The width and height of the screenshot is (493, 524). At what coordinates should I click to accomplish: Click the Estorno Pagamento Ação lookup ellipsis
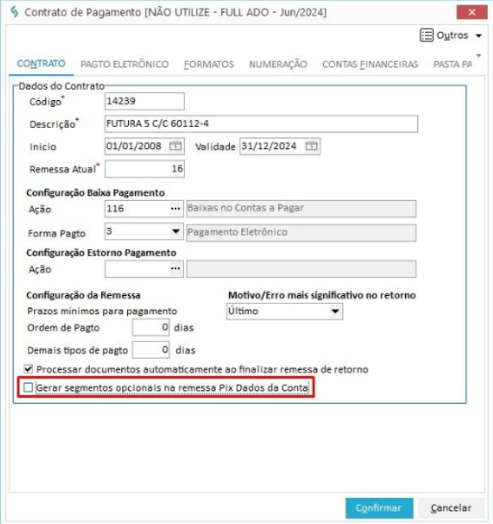pyautogui.click(x=176, y=269)
